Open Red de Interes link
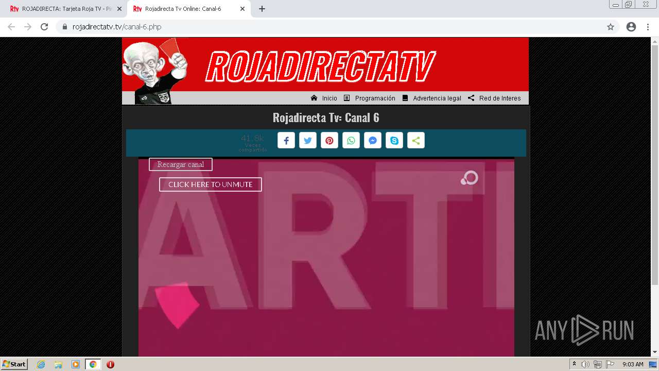Image resolution: width=659 pixels, height=371 pixels. (x=500, y=98)
